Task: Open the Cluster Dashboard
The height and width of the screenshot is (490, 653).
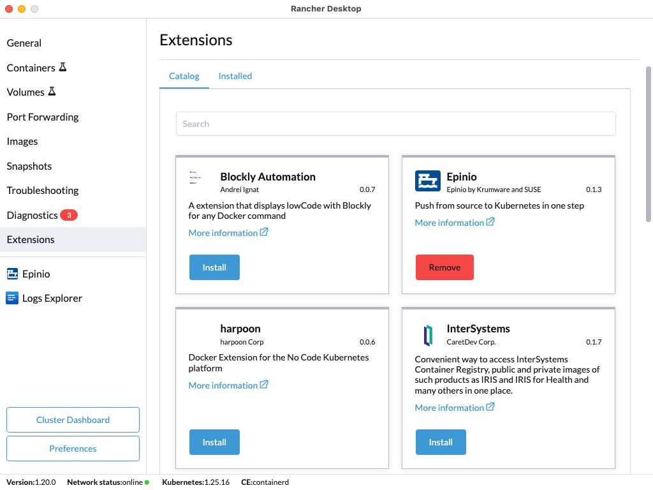Action: 73,420
